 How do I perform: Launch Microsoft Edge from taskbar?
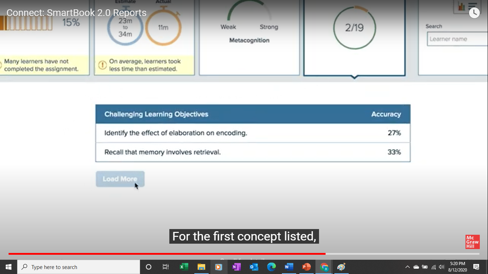[272, 267]
